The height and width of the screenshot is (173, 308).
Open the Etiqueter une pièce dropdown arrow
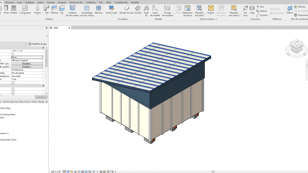(205, 14)
